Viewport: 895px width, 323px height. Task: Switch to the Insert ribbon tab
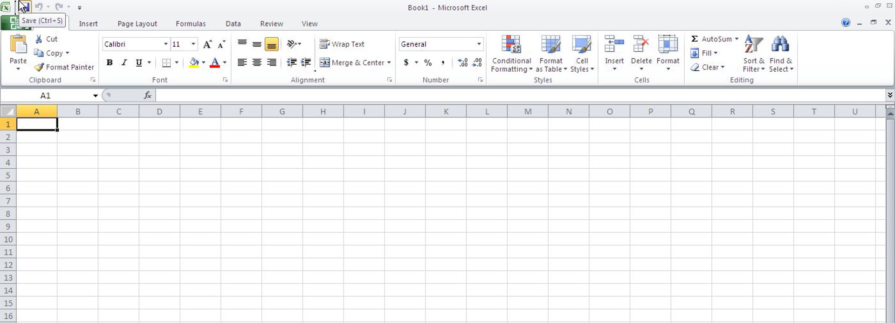[x=88, y=24]
